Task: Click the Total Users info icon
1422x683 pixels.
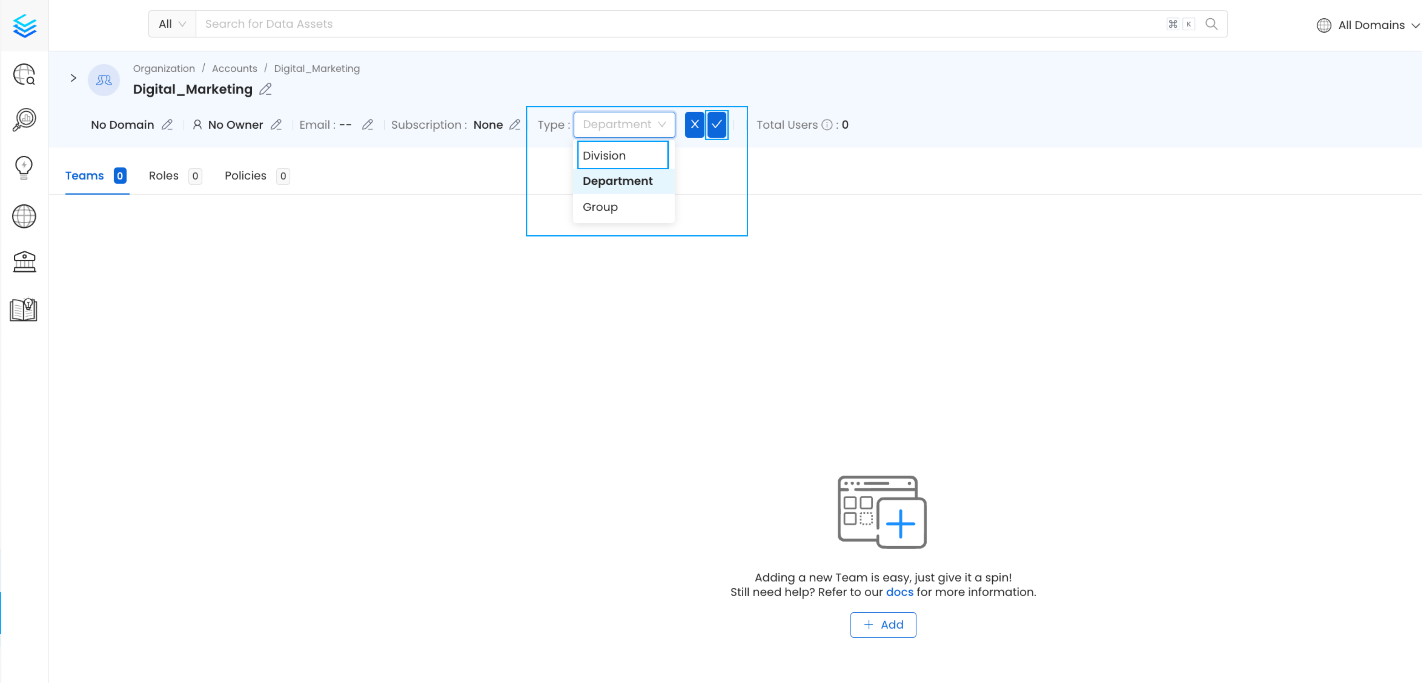Action: [x=827, y=125]
